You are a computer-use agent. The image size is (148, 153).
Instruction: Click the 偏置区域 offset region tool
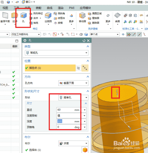pos(95,13)
